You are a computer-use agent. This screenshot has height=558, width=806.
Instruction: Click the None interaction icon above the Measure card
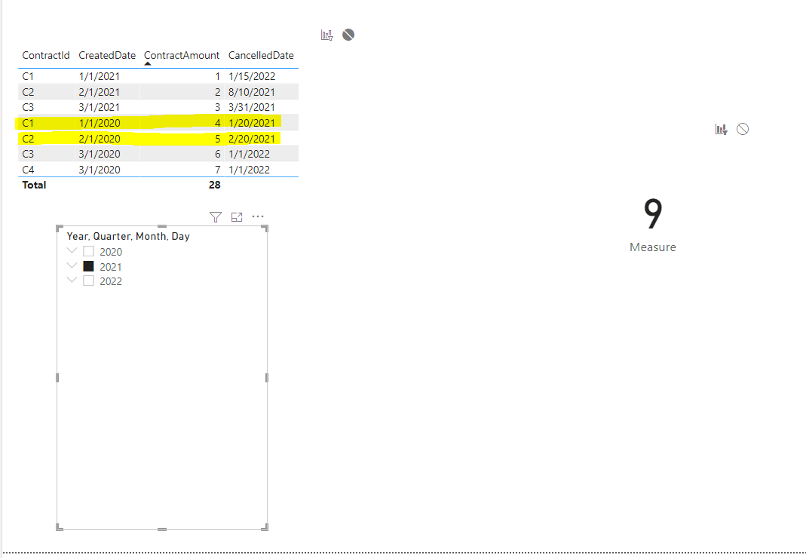(743, 129)
